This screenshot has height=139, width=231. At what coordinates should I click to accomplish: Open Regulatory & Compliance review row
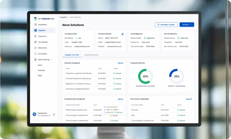pos(94,84)
